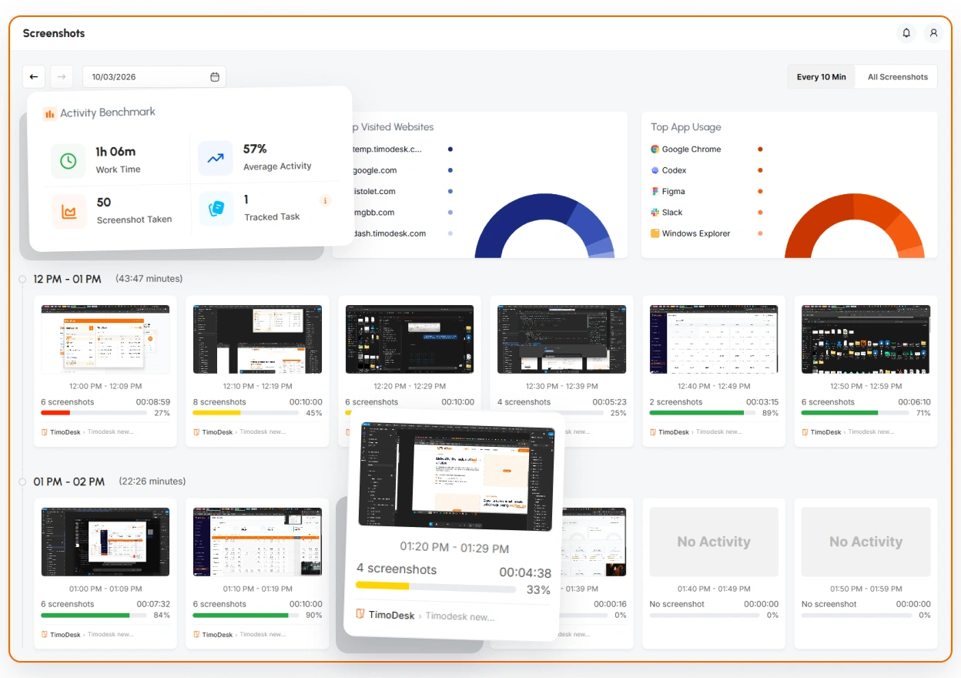Open the 12:10 PM - 12:19 PM screenshot thumbnail

click(x=258, y=339)
